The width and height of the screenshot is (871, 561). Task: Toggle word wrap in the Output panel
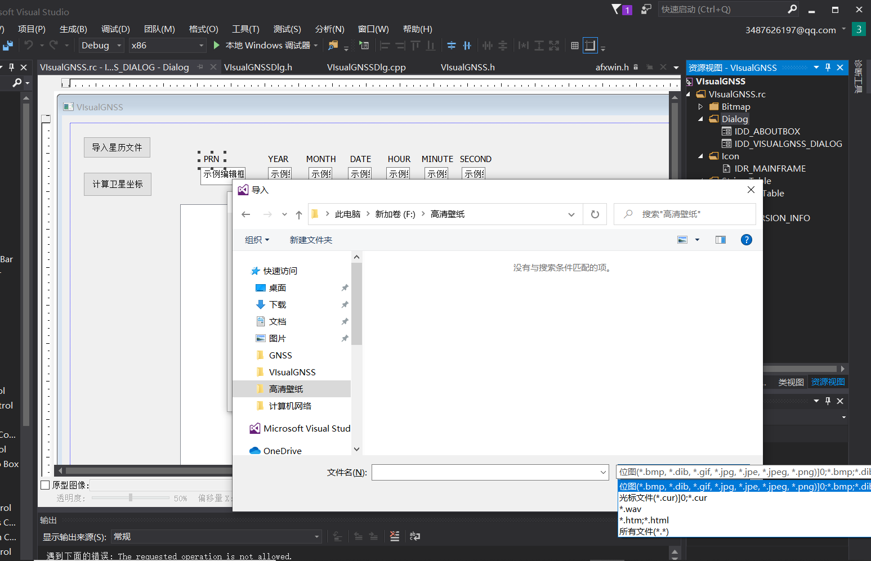(415, 536)
